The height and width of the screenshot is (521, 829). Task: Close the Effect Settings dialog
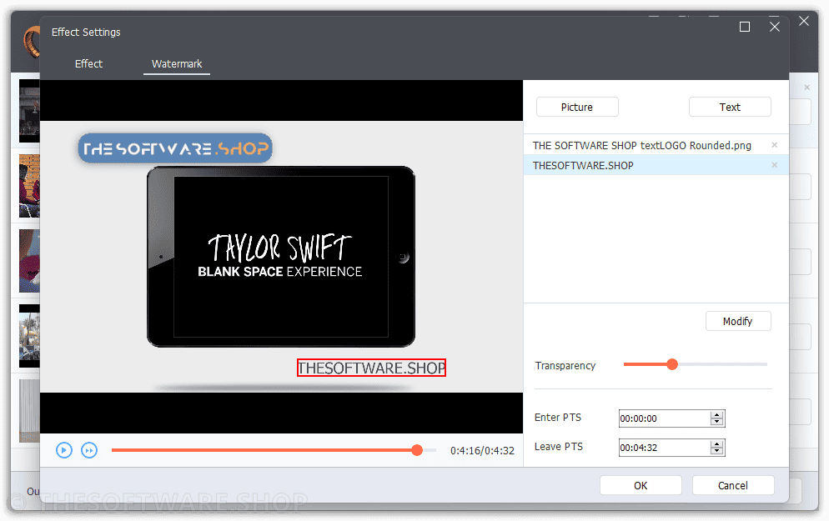[775, 27]
